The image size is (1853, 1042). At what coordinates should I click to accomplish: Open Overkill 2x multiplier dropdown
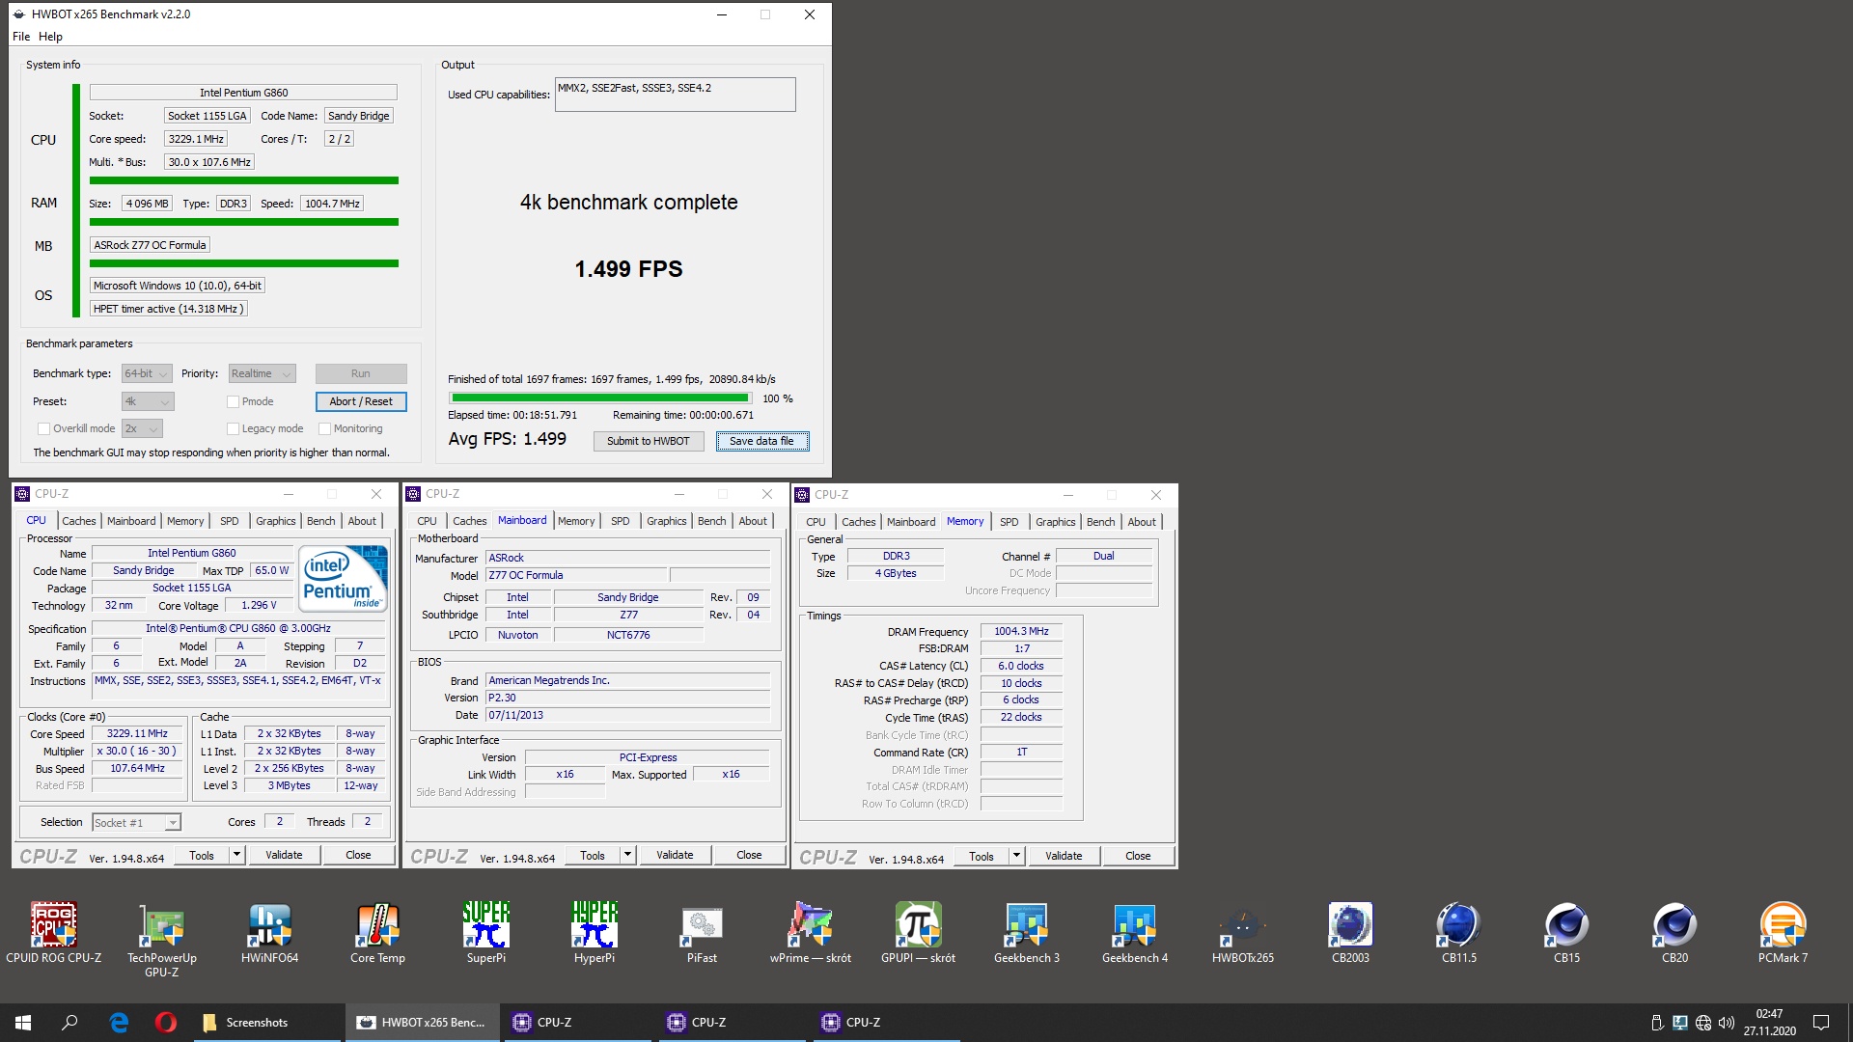pos(142,428)
